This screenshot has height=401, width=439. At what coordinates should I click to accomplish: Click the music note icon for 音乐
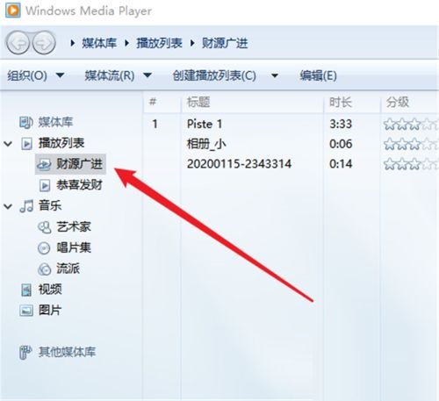26,206
